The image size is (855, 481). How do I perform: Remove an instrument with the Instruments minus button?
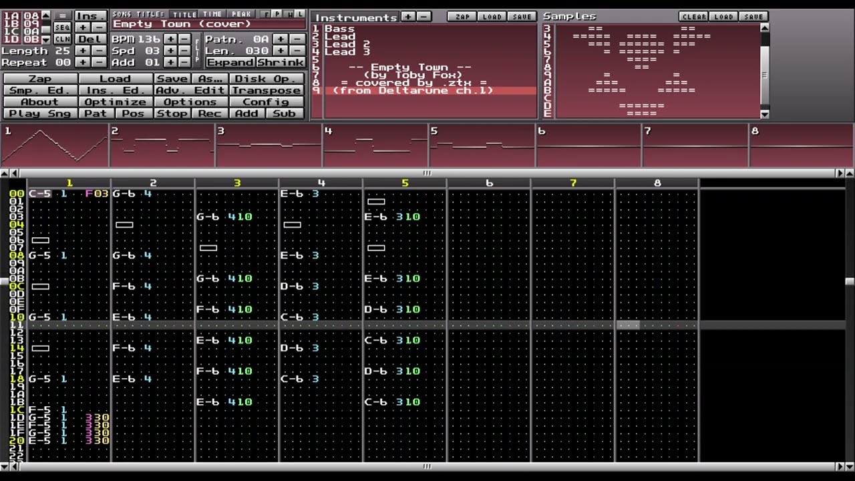(x=423, y=17)
